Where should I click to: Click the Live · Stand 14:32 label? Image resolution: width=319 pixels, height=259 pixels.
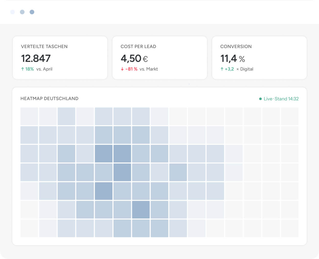(281, 99)
